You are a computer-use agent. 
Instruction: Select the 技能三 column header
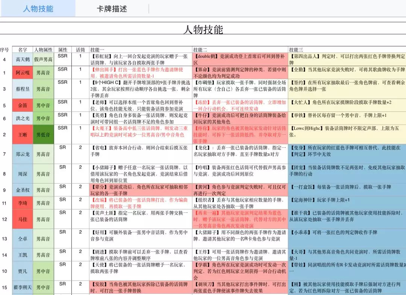347,50
